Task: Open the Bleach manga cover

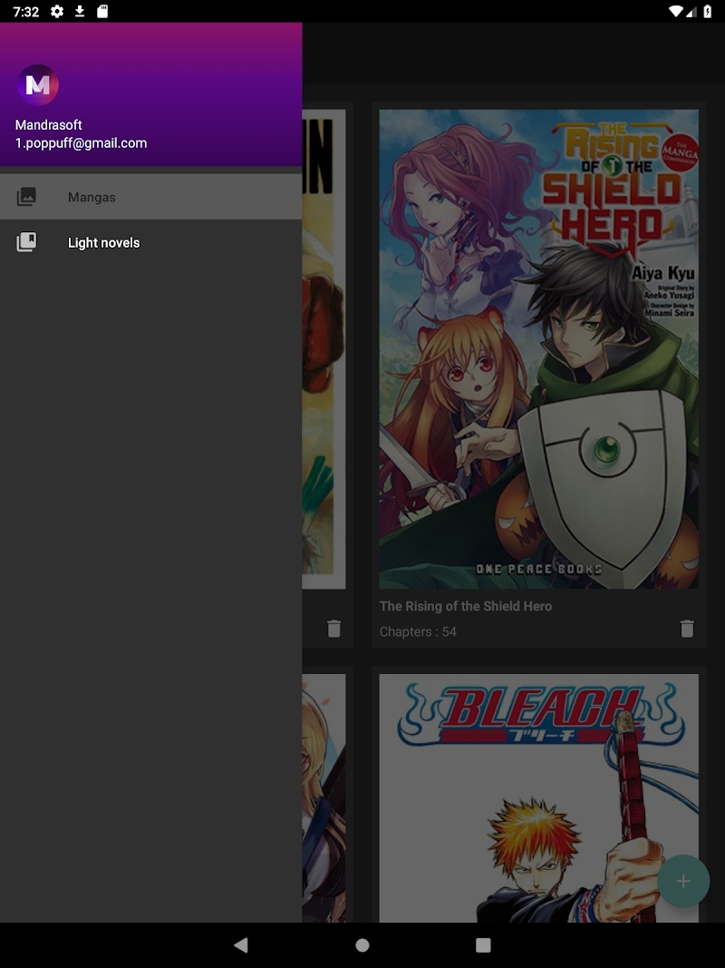Action: click(539, 798)
